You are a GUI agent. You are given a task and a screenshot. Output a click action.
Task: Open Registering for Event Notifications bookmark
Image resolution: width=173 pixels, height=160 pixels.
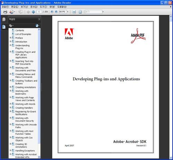click(26, 113)
